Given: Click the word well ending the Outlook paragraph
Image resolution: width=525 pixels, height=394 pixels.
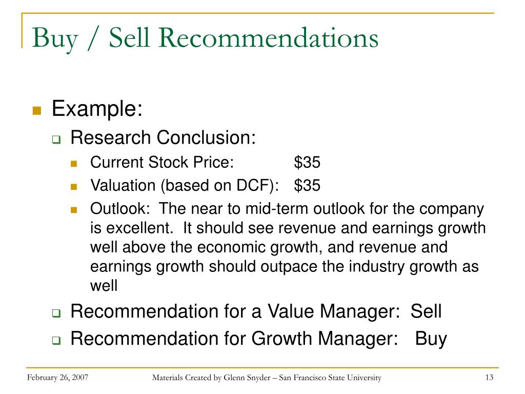Looking at the screenshot, I should [x=104, y=286].
